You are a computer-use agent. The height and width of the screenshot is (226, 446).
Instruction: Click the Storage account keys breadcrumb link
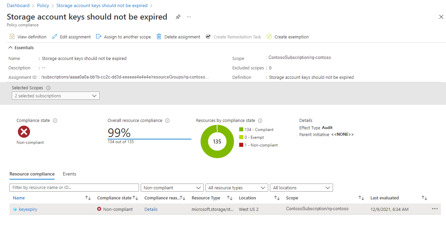(102, 5)
